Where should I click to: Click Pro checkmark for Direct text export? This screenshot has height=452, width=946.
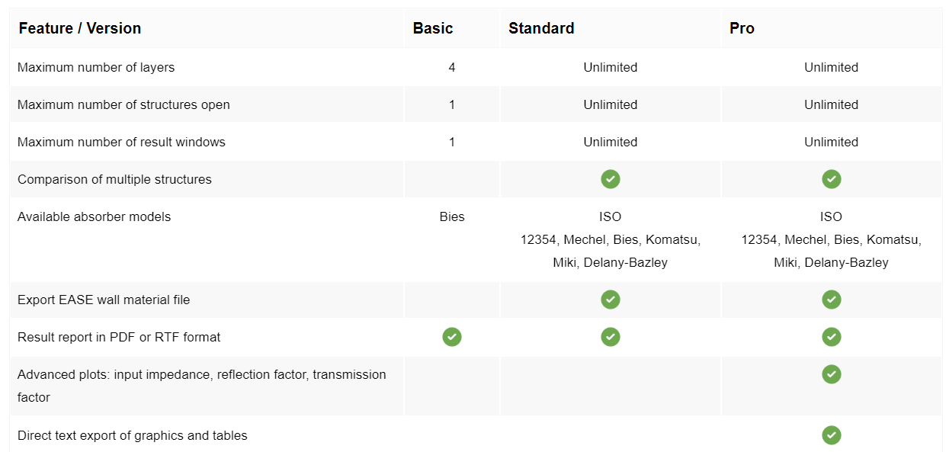(x=831, y=435)
